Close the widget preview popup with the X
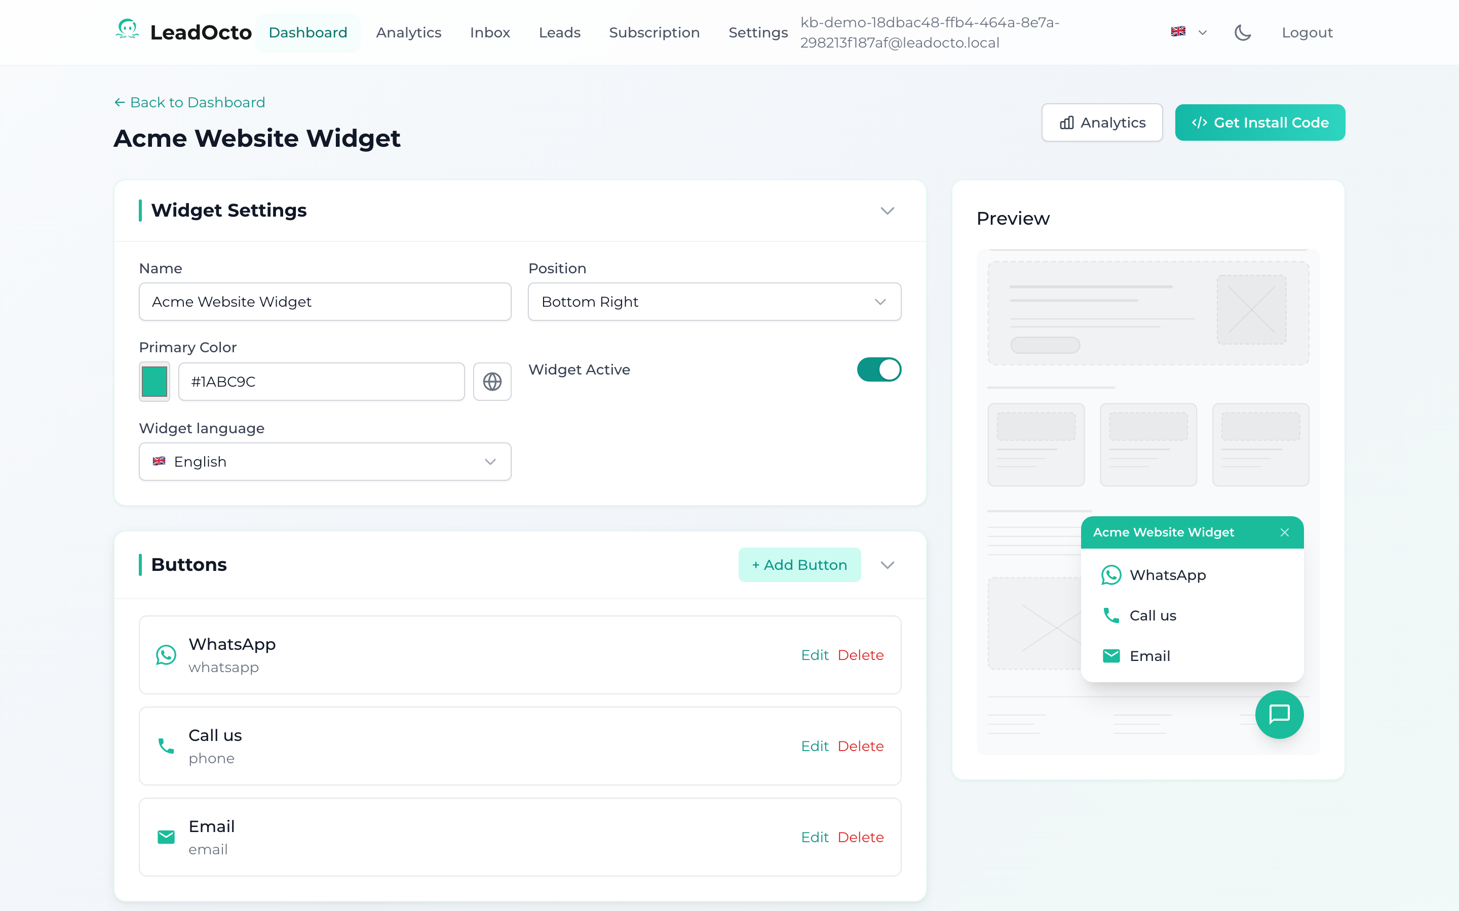This screenshot has height=911, width=1459. pos(1284,532)
